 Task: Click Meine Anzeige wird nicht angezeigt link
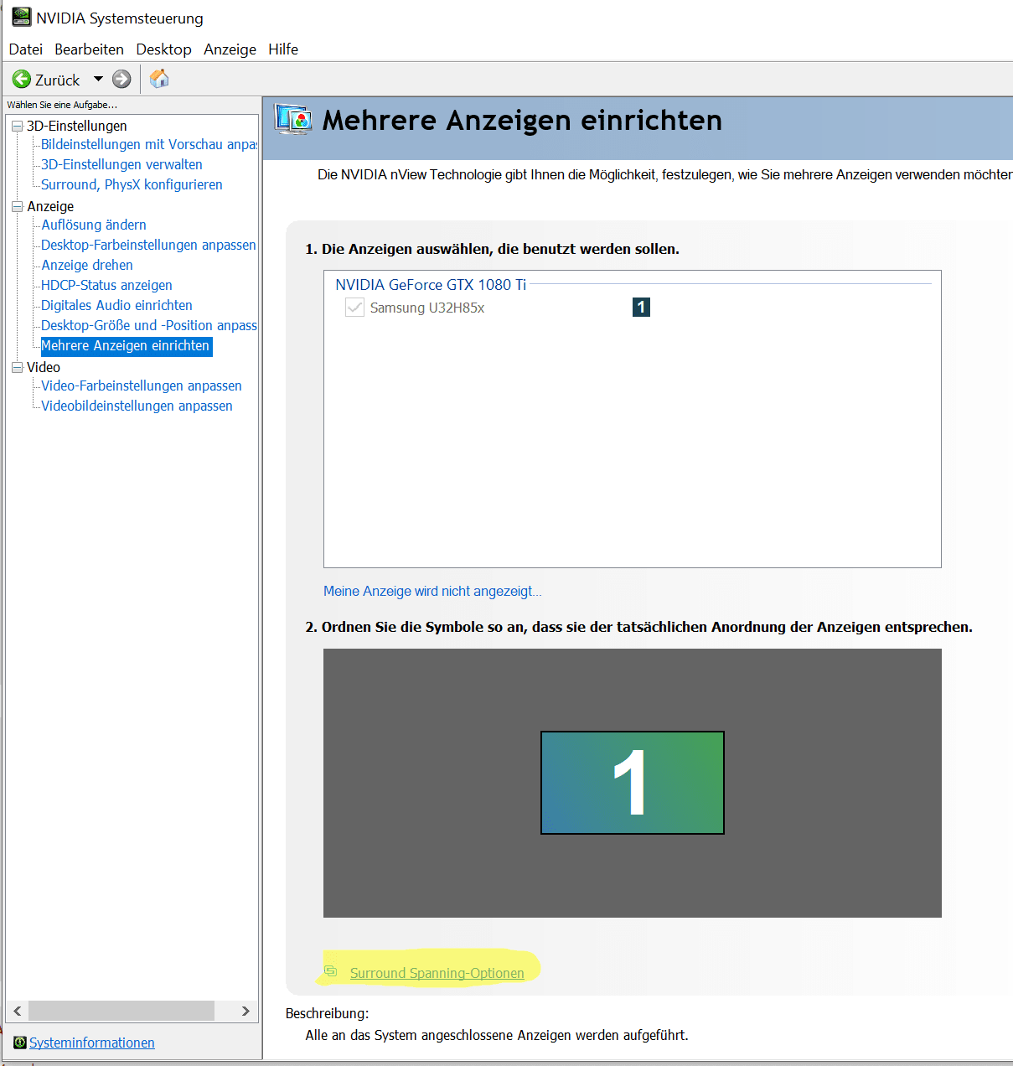432,592
